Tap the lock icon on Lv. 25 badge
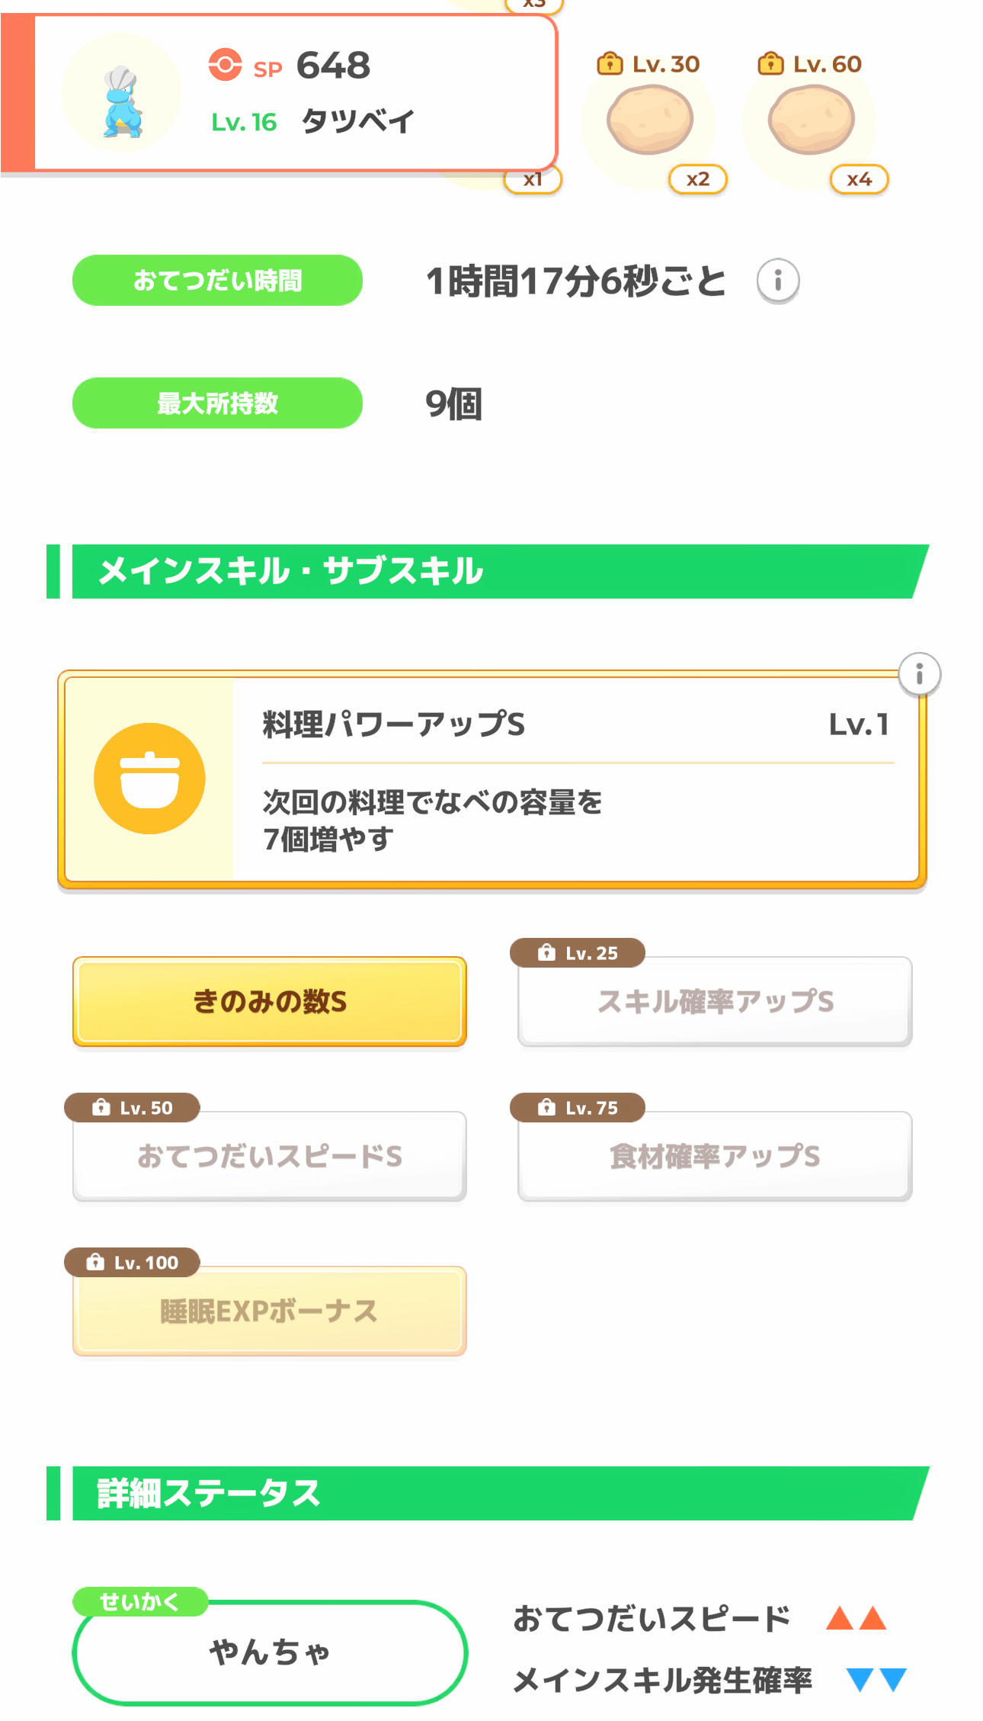 click(x=546, y=952)
